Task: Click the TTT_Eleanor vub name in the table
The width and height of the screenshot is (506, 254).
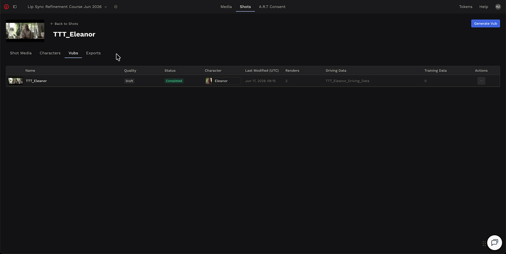Action: [36, 81]
